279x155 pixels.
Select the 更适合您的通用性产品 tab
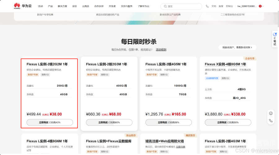(108, 15)
